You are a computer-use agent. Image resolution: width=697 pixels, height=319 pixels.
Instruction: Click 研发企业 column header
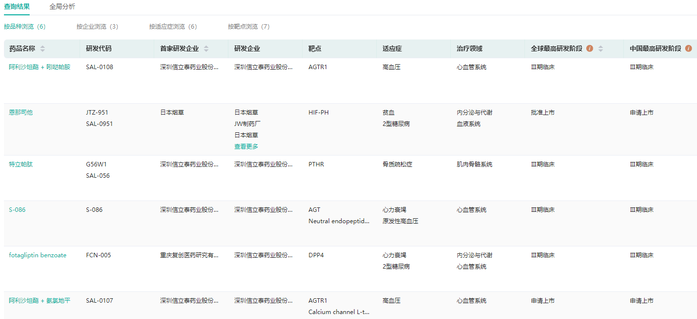tap(247, 49)
